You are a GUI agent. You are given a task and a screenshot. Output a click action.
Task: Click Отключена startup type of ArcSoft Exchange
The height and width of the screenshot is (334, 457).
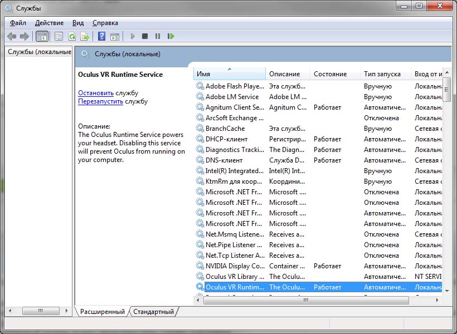point(381,118)
